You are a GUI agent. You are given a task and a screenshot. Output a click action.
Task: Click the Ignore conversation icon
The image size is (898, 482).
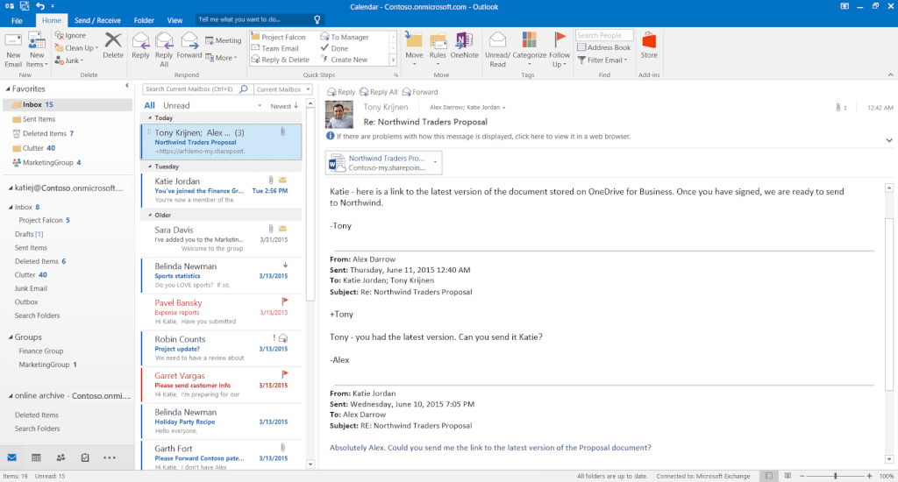click(x=59, y=35)
